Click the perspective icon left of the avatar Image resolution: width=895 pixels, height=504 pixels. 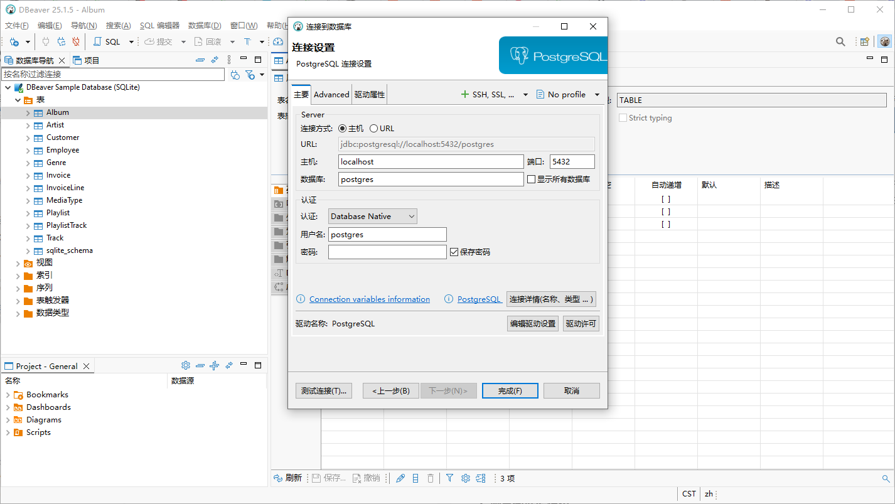click(865, 41)
